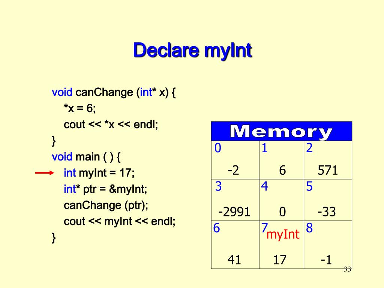Screen dimensions: 384x288
Task: Click the blue address label '8'
Action: pyautogui.click(x=309, y=228)
